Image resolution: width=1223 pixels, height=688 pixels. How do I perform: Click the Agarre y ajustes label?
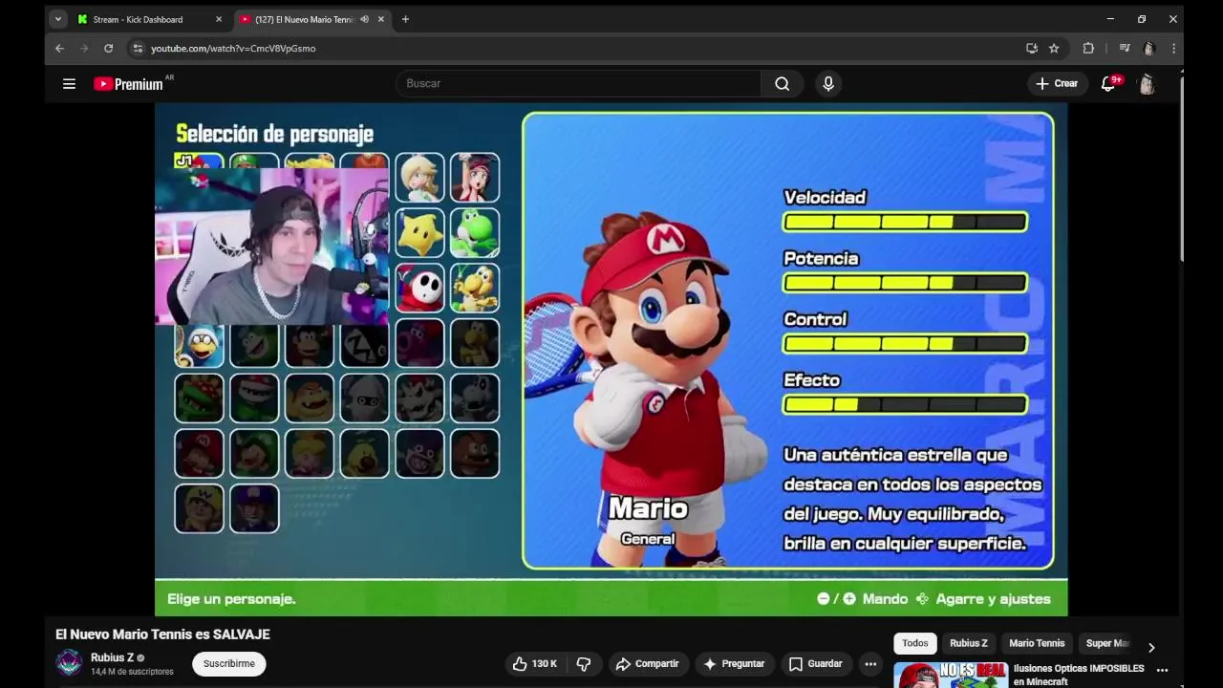tap(994, 599)
